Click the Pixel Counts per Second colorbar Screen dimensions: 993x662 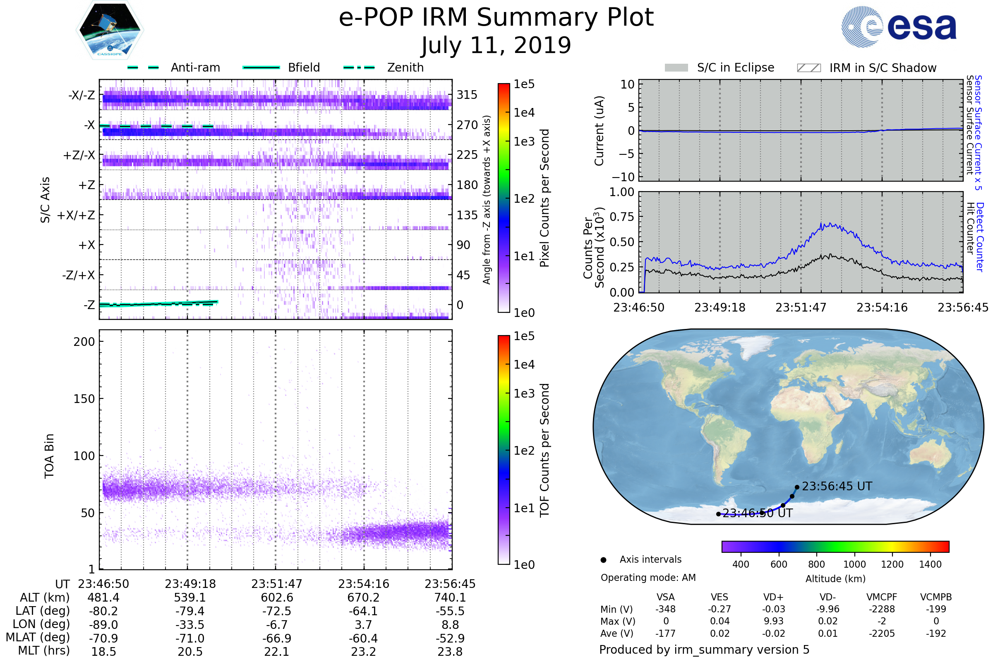504,198
